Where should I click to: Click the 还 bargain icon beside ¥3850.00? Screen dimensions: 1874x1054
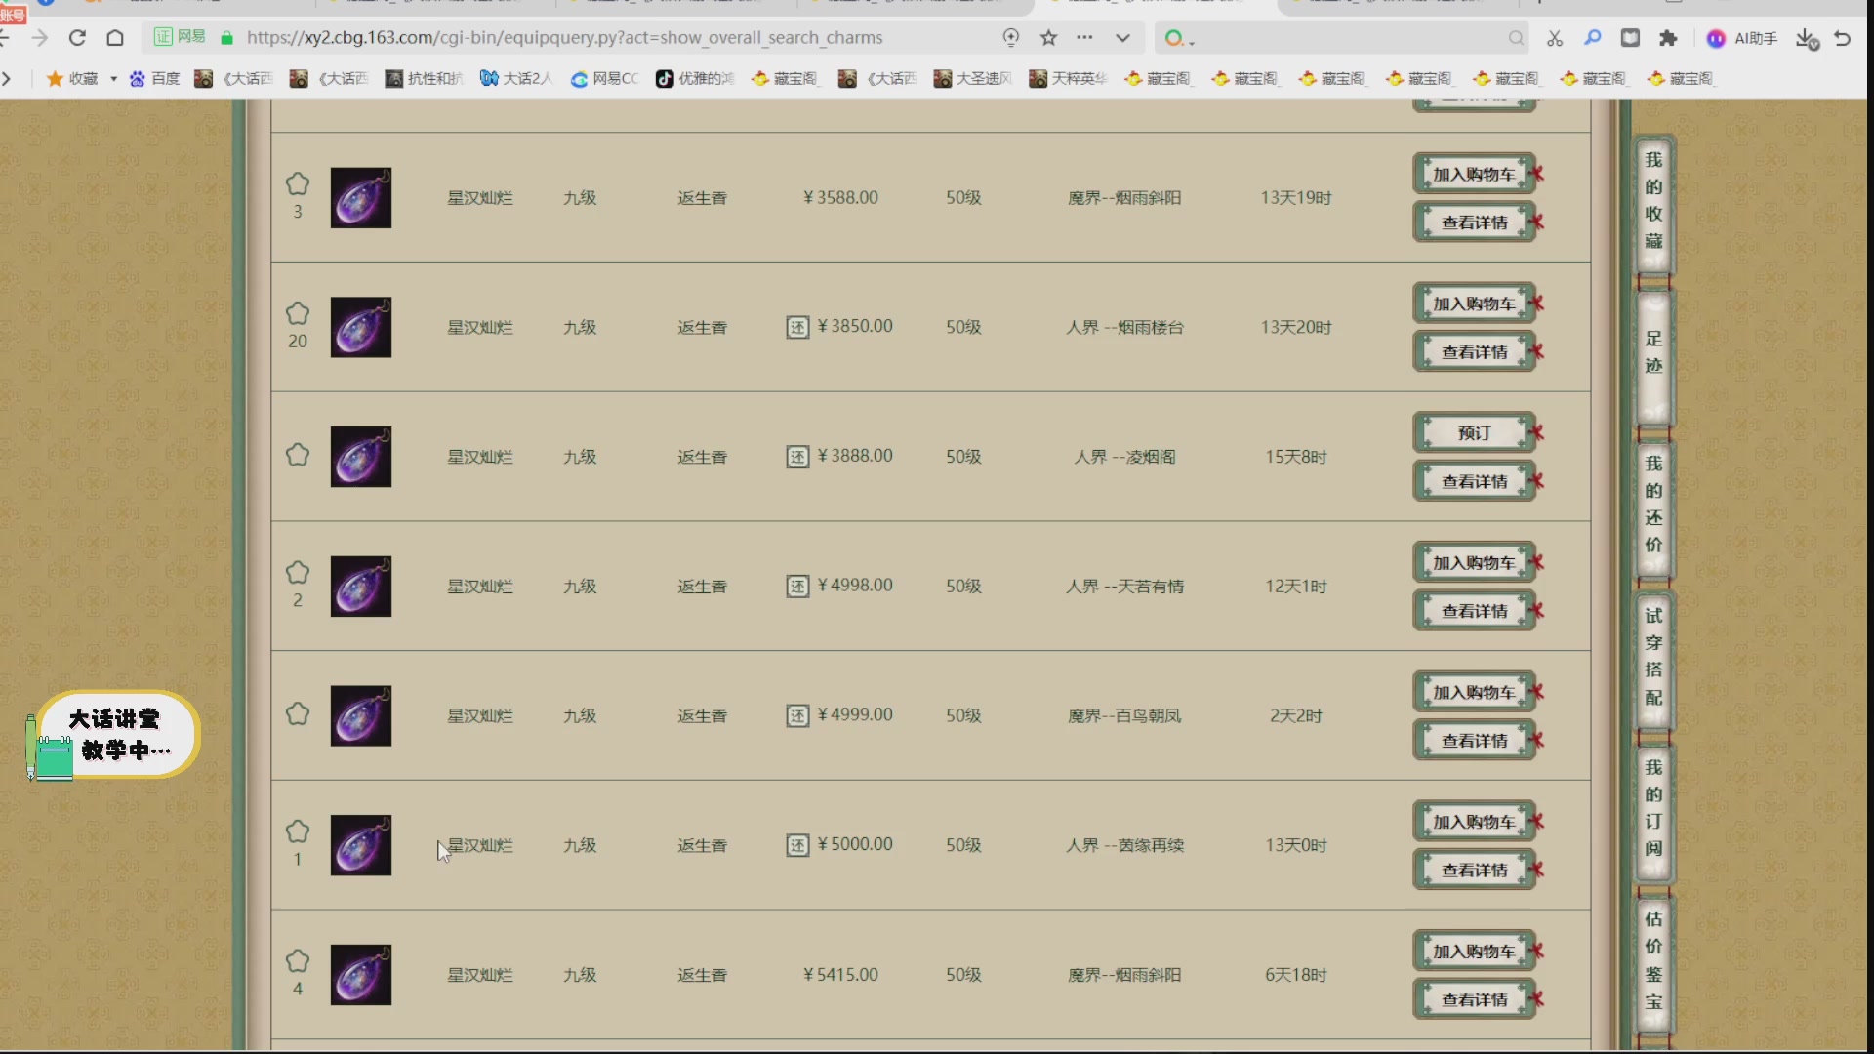[797, 328]
